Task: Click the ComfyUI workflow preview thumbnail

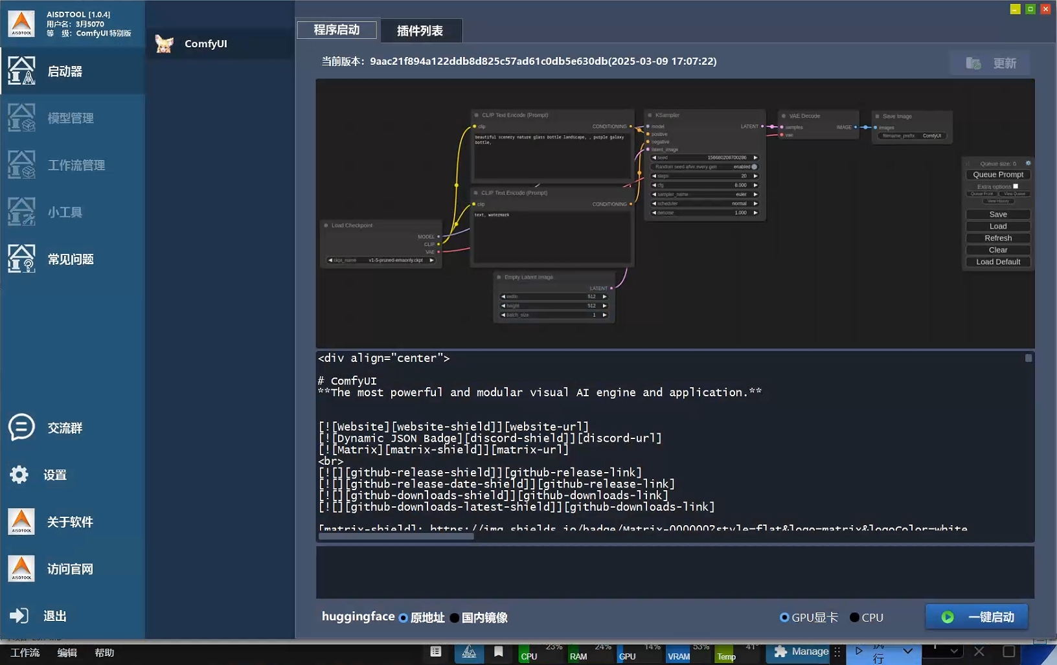Action: 675,214
